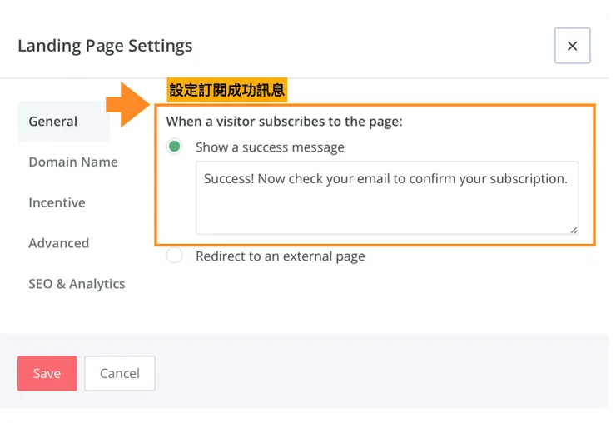616x423 pixels.
Task: Click the orange 設定訂閱成功訊息 label
Action: pyautogui.click(x=227, y=90)
